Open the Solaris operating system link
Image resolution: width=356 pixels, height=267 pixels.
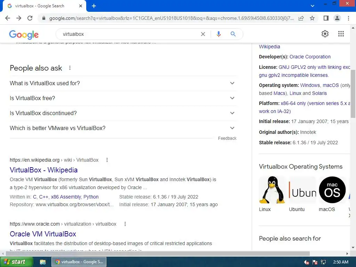tap(319, 93)
